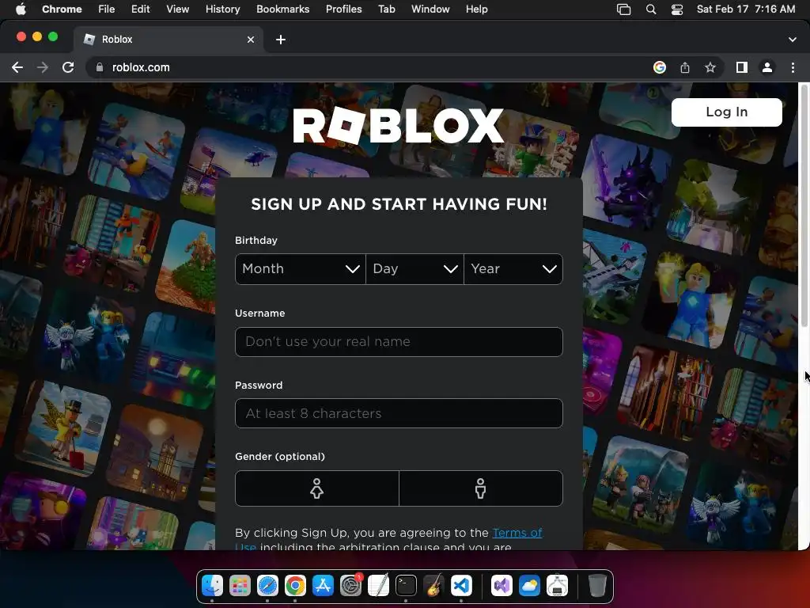Open App Store from the dock
The height and width of the screenshot is (608, 810).
323,585
